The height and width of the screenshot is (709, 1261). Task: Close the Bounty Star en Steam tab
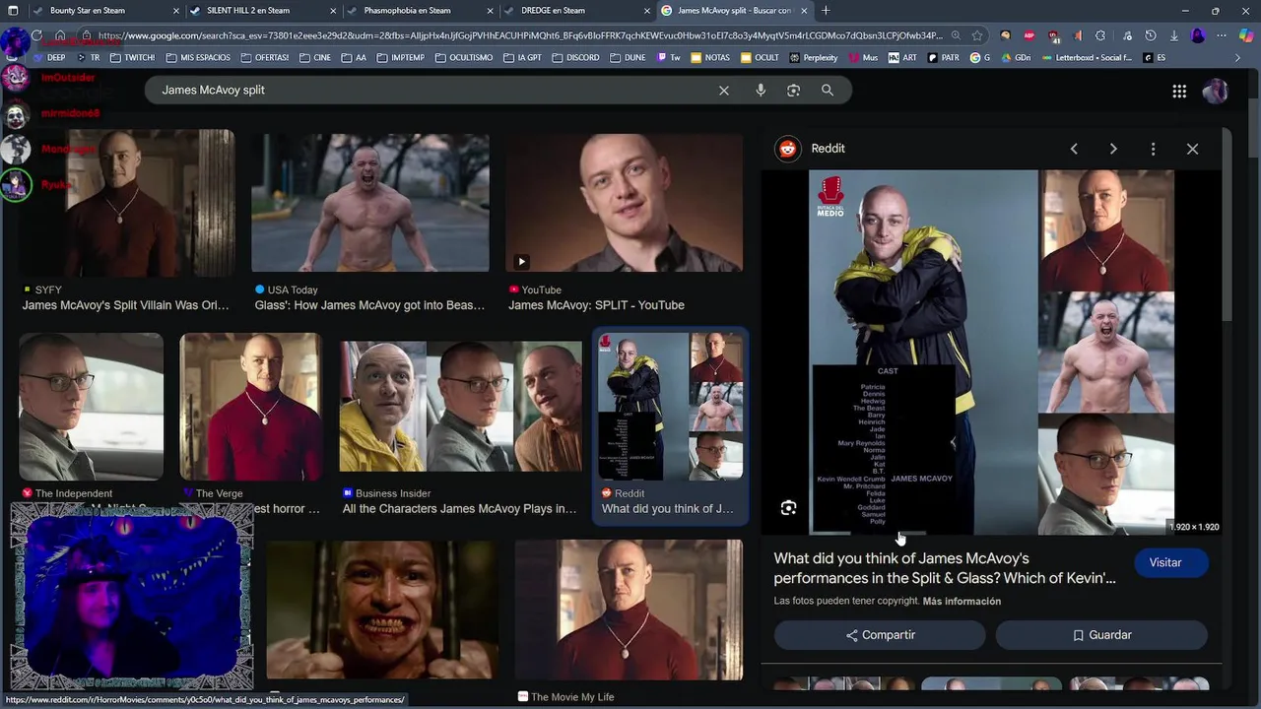(x=176, y=11)
